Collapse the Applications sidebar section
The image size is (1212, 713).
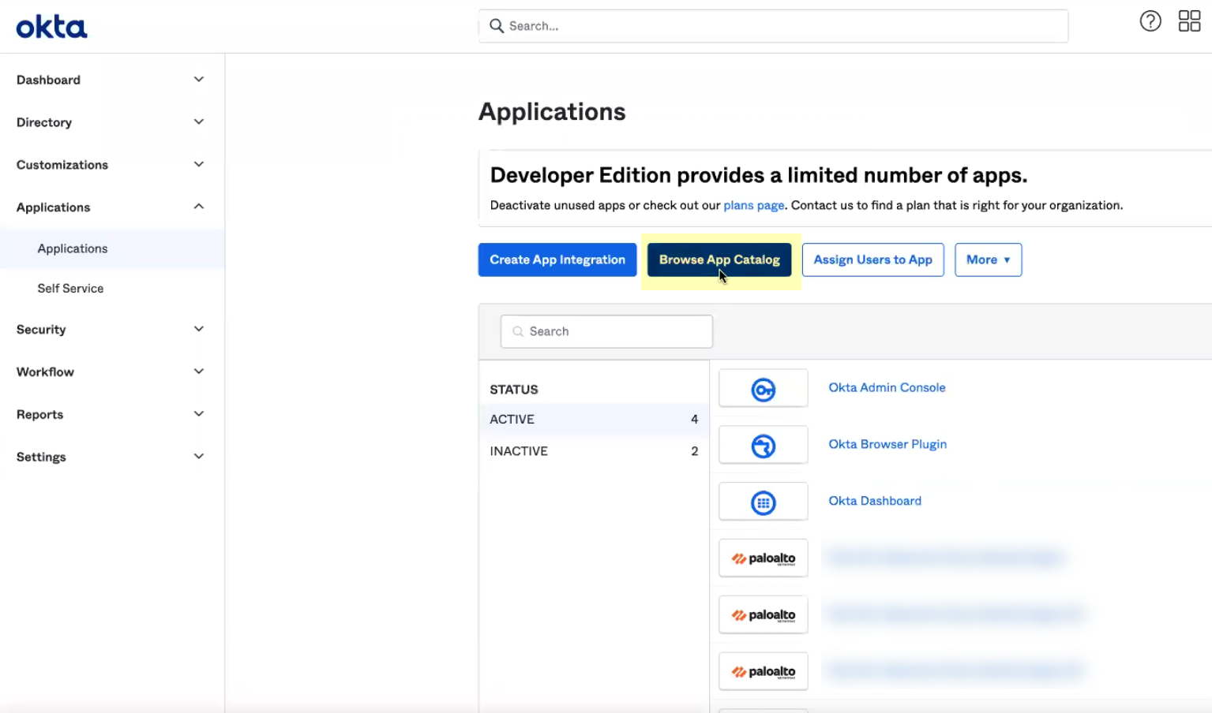110,207
